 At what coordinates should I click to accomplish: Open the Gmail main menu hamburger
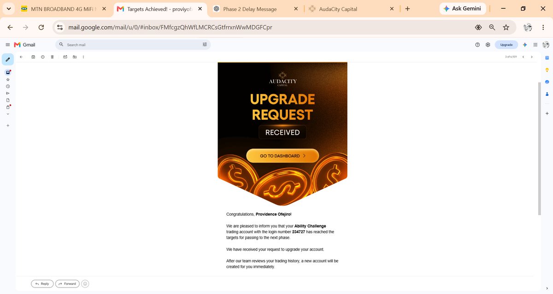7,45
